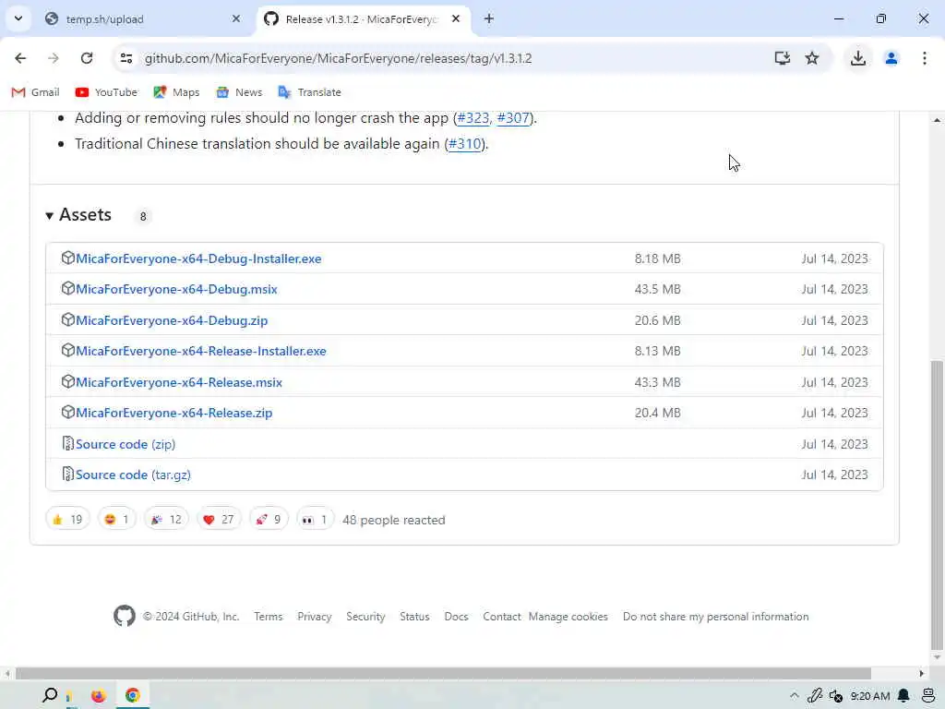The image size is (945, 709).
Task: Open issue link #310
Action: (465, 143)
